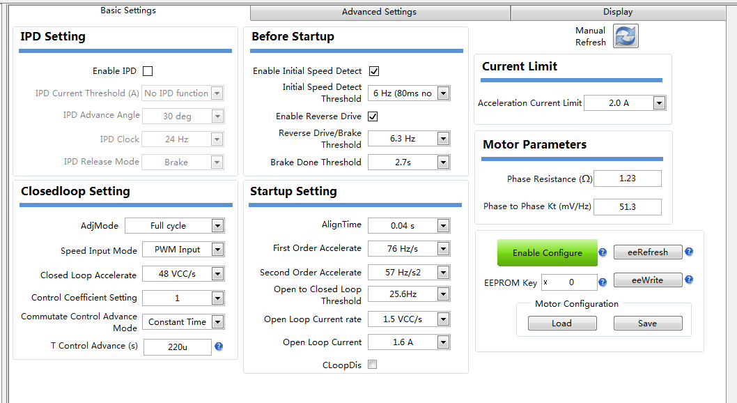737x403 pixels.
Task: Click the eeWrite button
Action: click(x=648, y=280)
